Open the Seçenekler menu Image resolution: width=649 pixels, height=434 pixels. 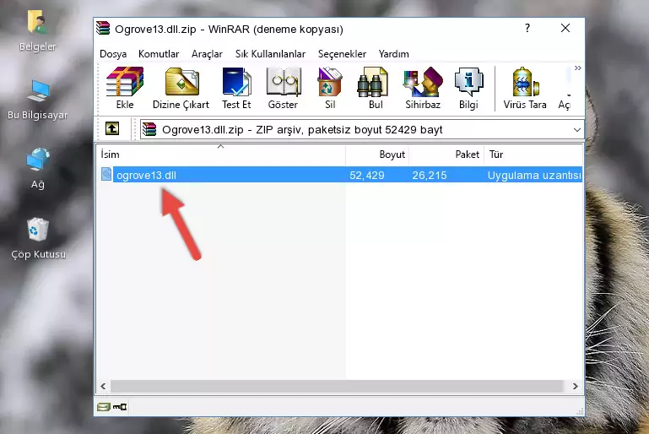click(342, 54)
